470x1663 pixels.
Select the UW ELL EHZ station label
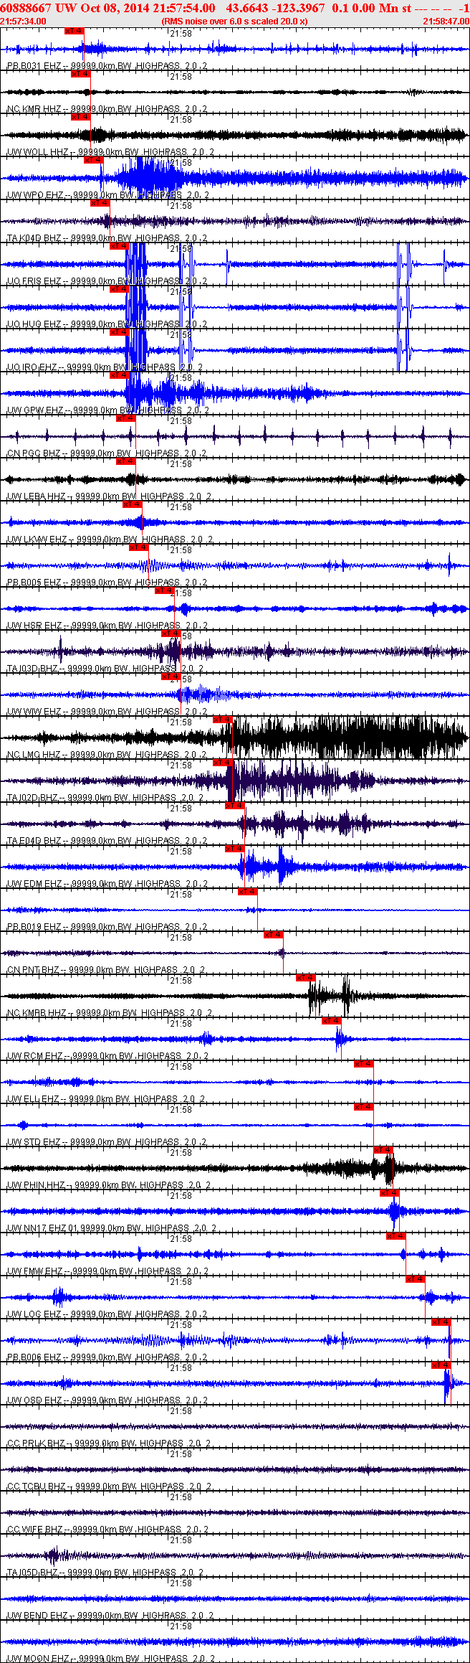(x=107, y=1099)
